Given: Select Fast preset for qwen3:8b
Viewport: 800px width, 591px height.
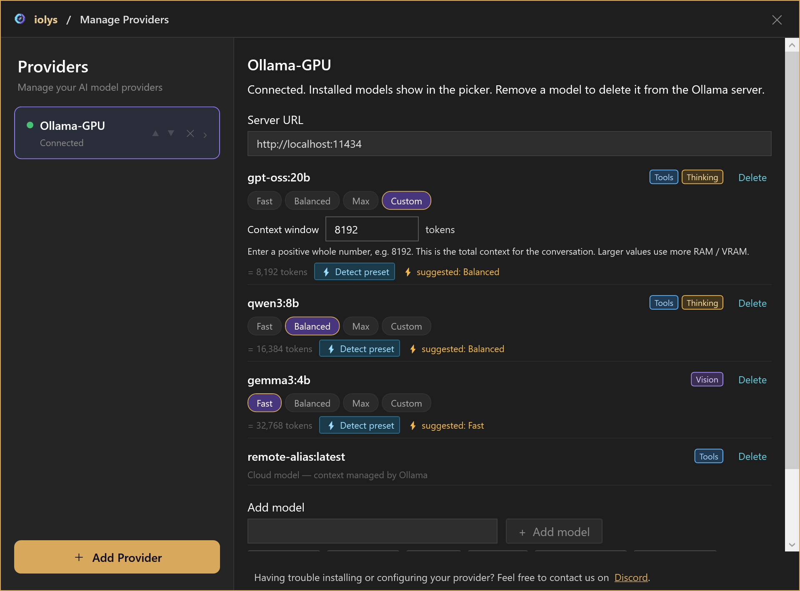Looking at the screenshot, I should (x=265, y=326).
